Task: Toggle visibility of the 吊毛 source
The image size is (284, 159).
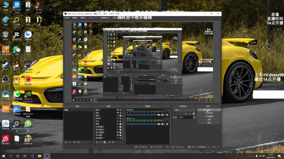Action: pyautogui.click(x=118, y=121)
